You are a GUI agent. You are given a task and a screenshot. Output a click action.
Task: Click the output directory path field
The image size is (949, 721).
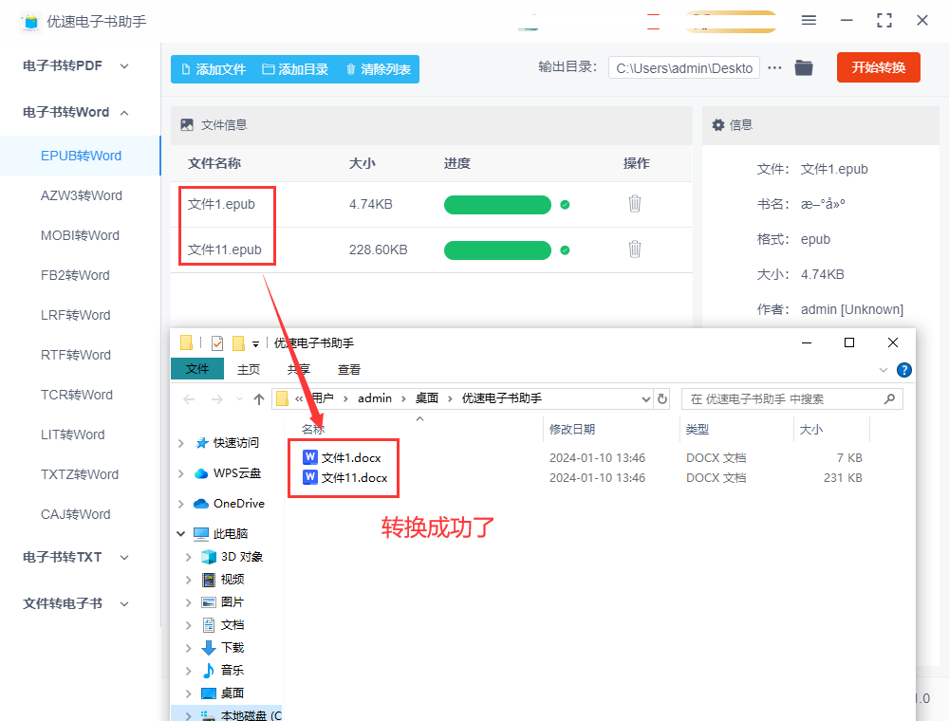[x=684, y=67]
